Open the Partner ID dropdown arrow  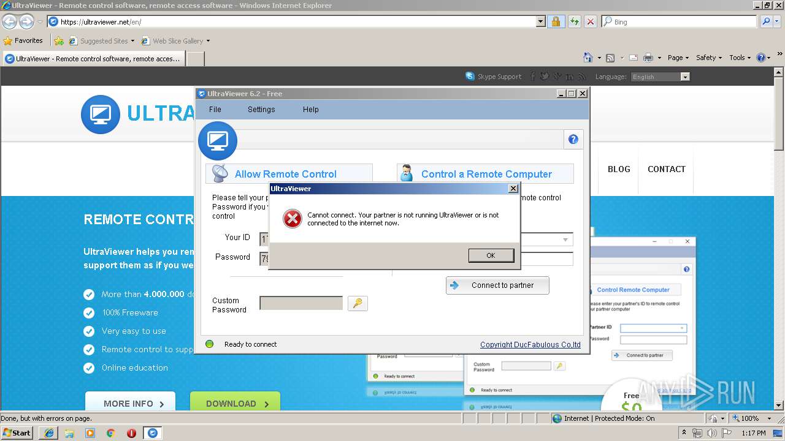point(565,239)
